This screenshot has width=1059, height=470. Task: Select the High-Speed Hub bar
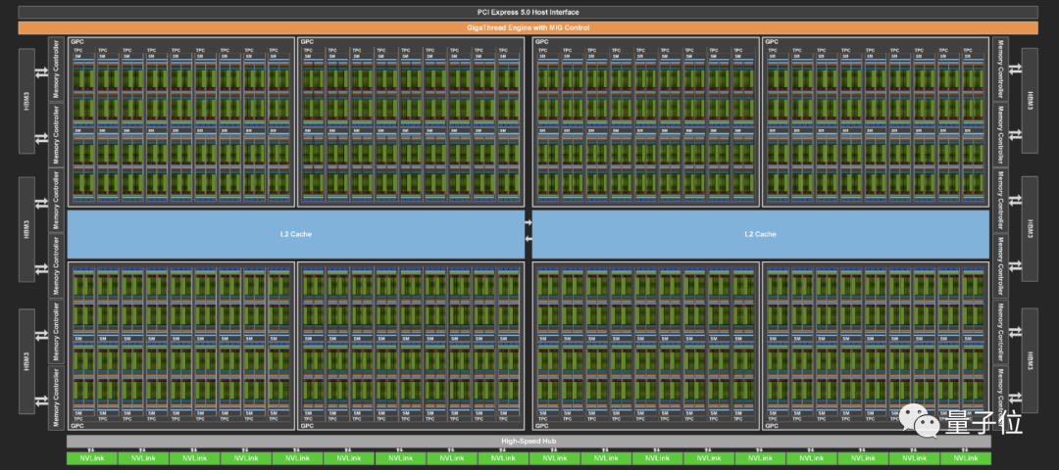pos(529,442)
